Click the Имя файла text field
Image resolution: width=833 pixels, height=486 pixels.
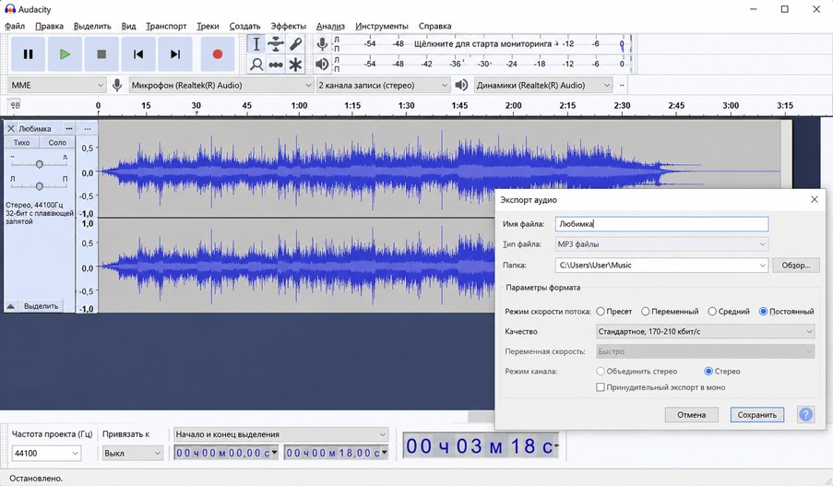661,224
